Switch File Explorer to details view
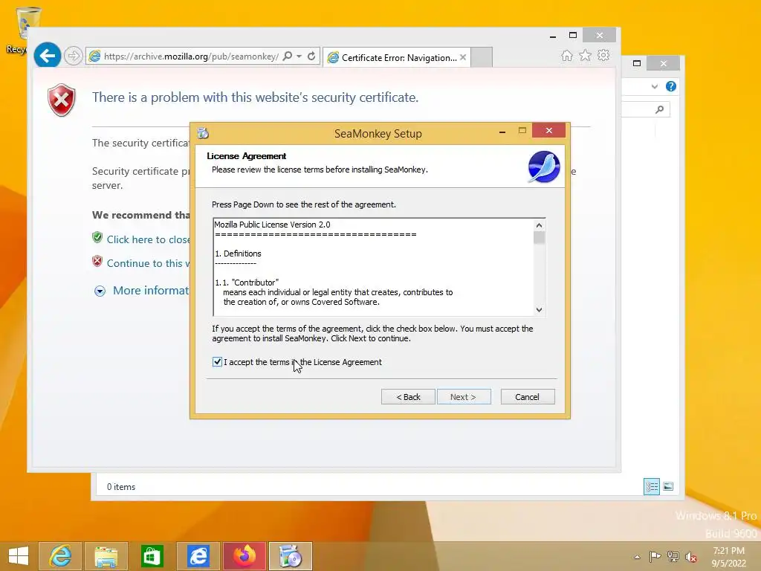761x571 pixels. (651, 486)
